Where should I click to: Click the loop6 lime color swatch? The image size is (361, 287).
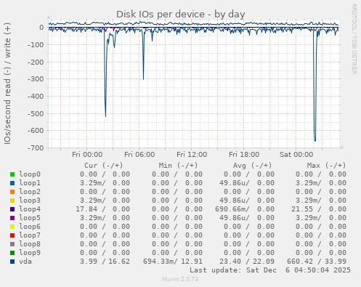pos(12,227)
